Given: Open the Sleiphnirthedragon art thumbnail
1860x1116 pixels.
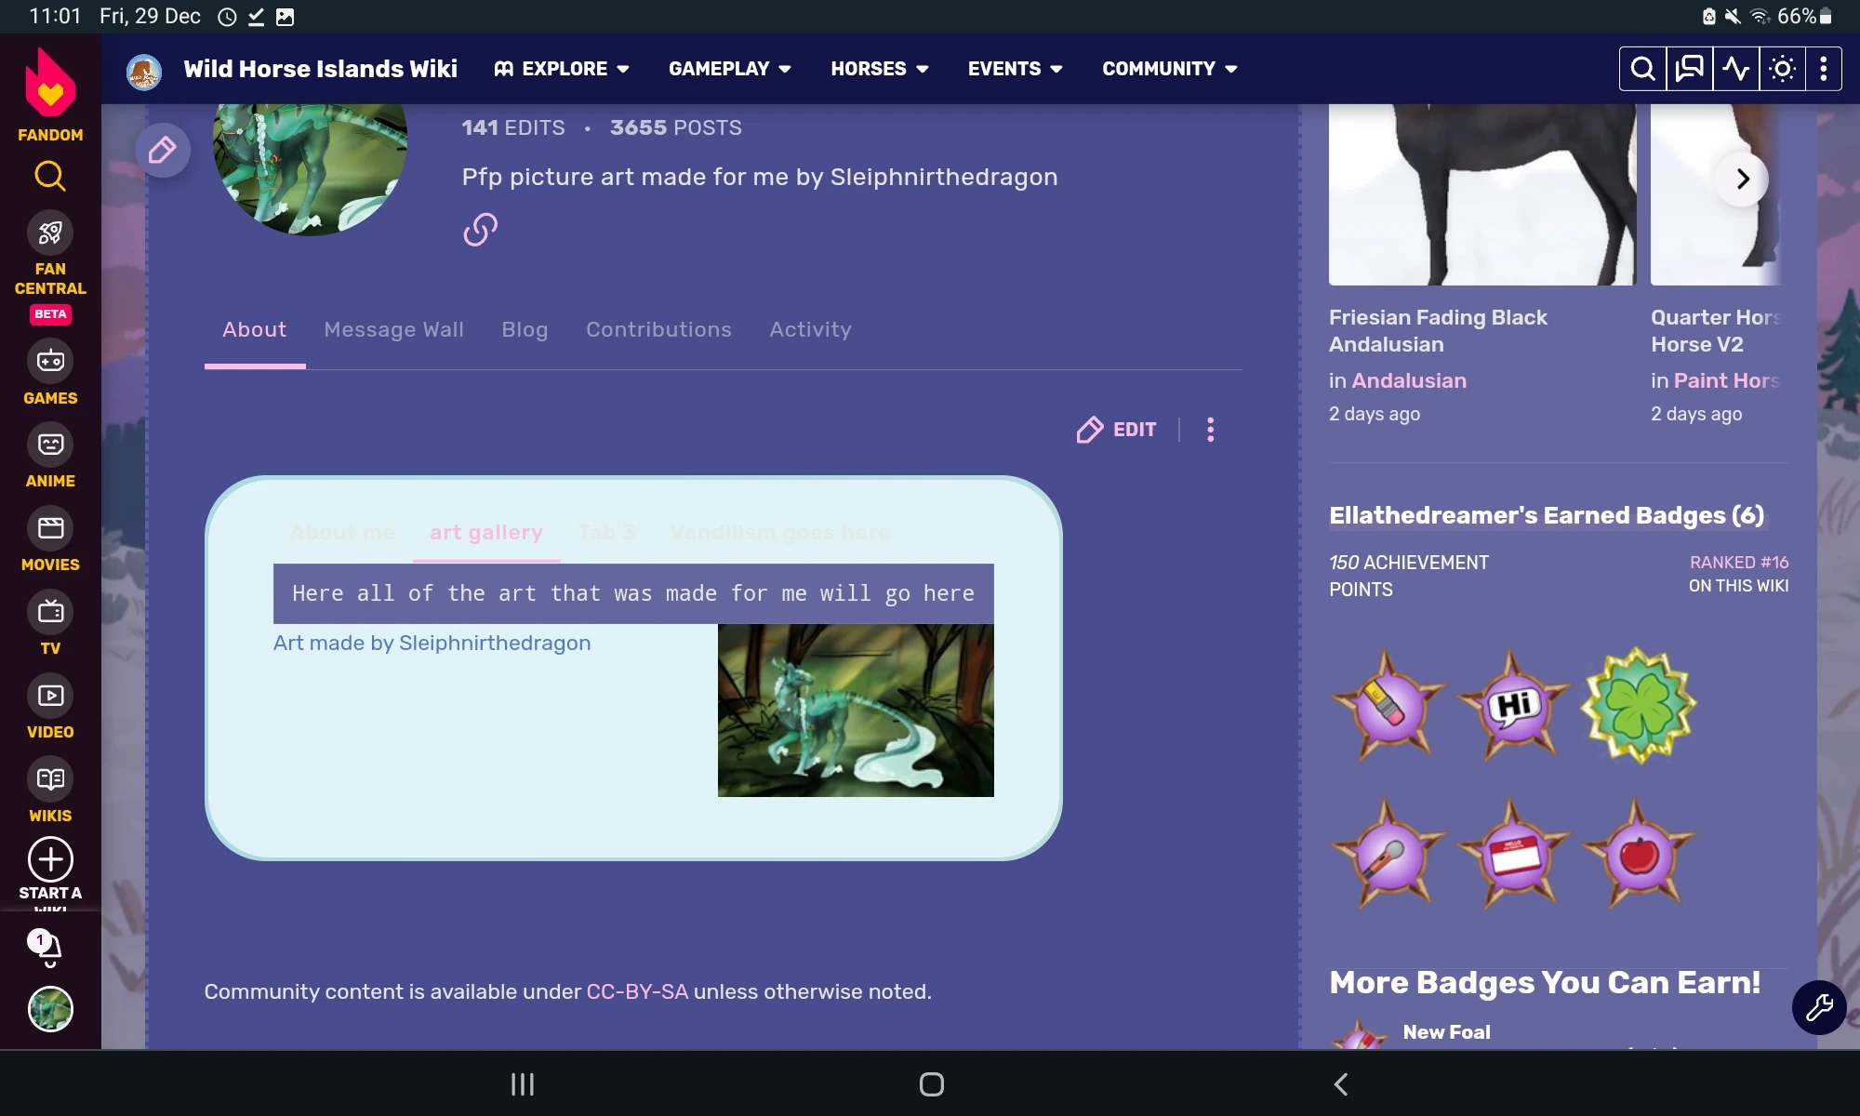Looking at the screenshot, I should coord(856,711).
